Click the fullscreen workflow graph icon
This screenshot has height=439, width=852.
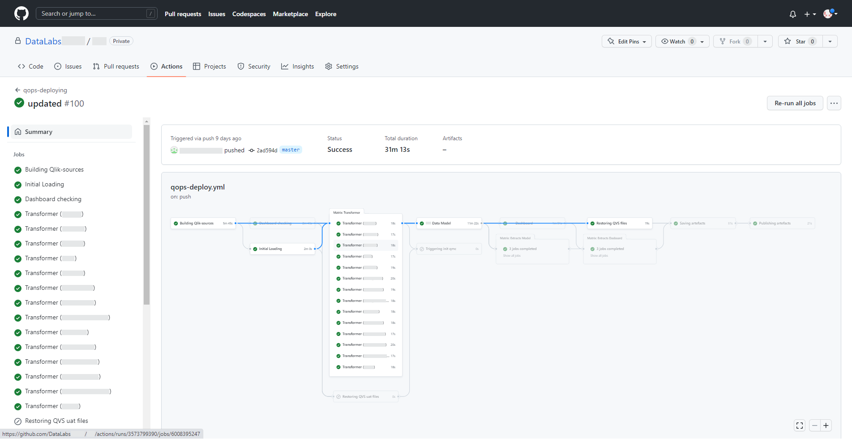coord(800,426)
